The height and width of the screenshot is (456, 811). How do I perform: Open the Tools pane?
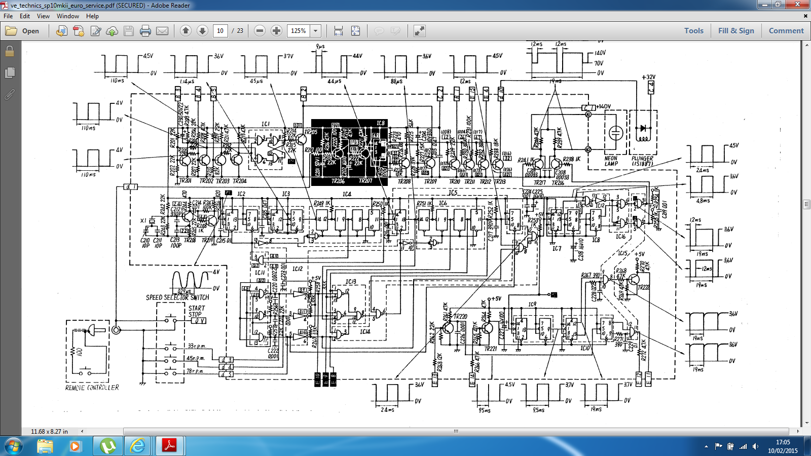tap(694, 31)
